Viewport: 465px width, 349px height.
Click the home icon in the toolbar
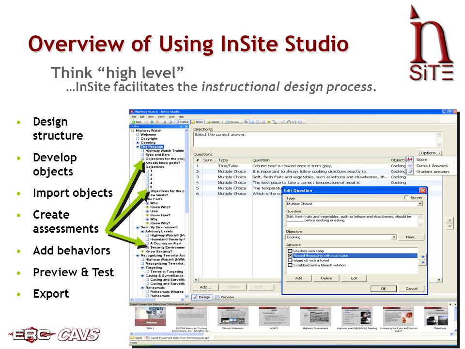point(157,122)
